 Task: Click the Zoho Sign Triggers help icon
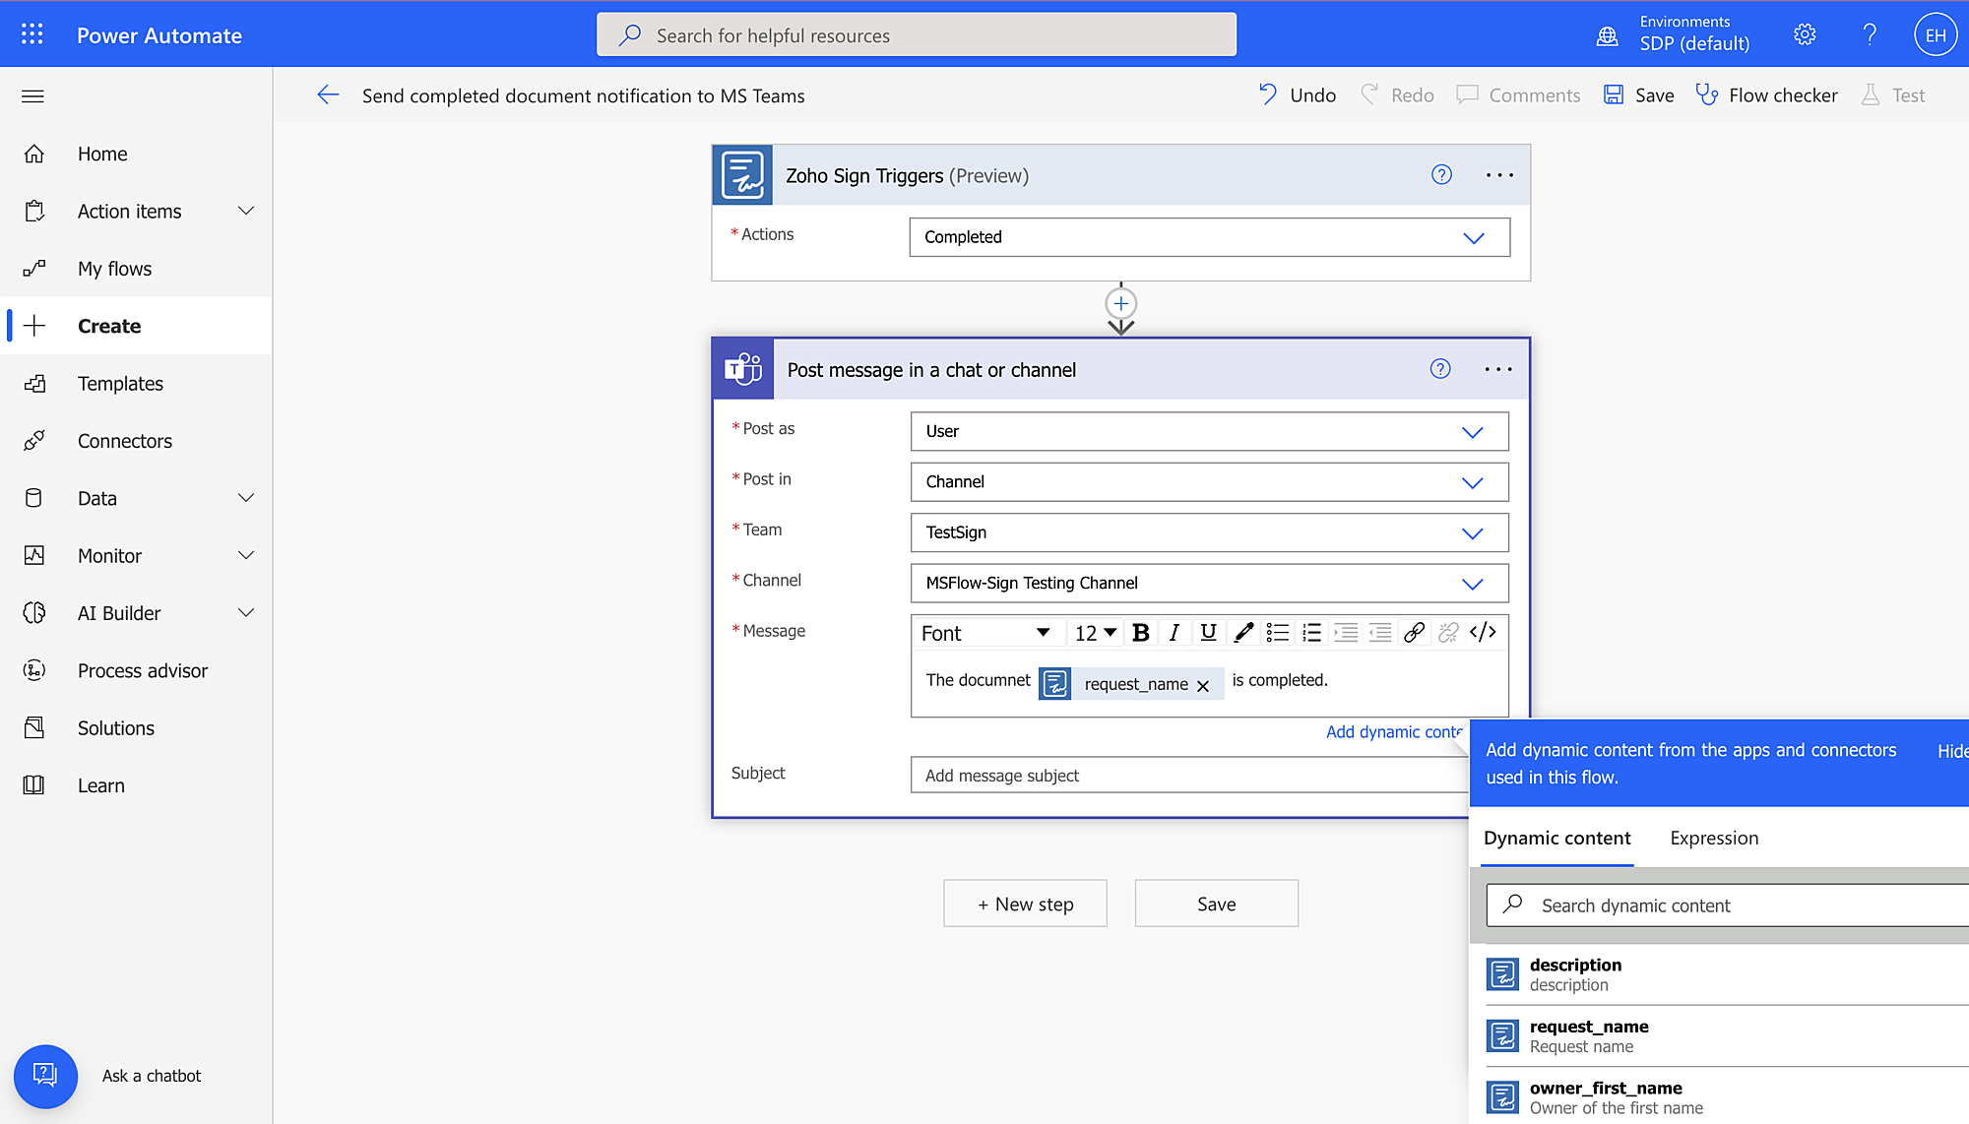tap(1441, 174)
